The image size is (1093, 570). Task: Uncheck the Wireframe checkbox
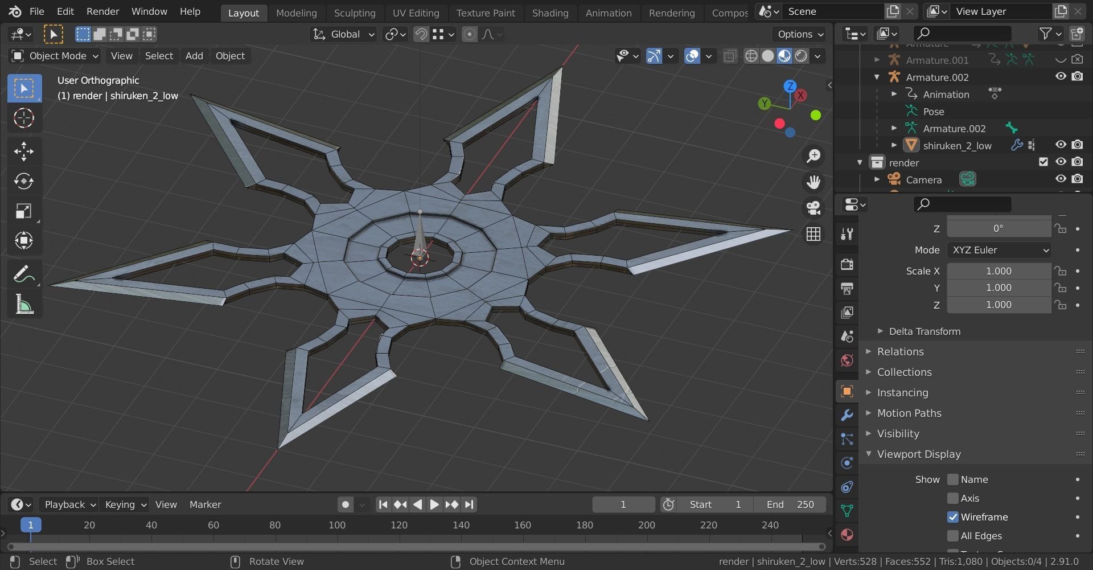[x=953, y=517]
